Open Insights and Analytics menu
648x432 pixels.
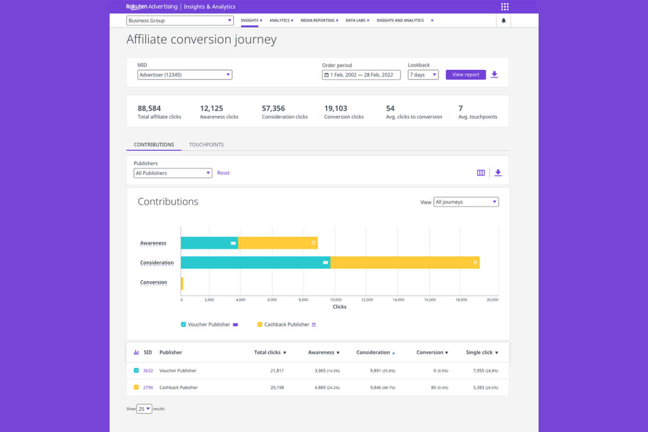(x=400, y=21)
